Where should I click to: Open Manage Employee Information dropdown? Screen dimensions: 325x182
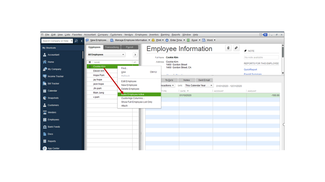click(x=149, y=40)
